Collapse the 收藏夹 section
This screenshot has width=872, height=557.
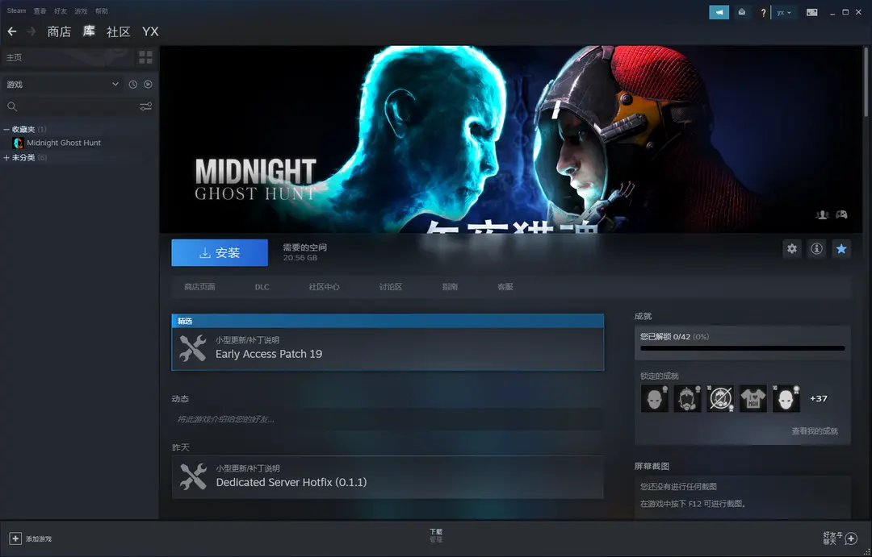(6, 130)
